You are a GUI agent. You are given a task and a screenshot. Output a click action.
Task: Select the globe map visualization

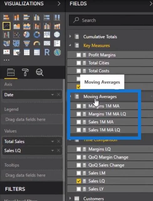point(57,35)
